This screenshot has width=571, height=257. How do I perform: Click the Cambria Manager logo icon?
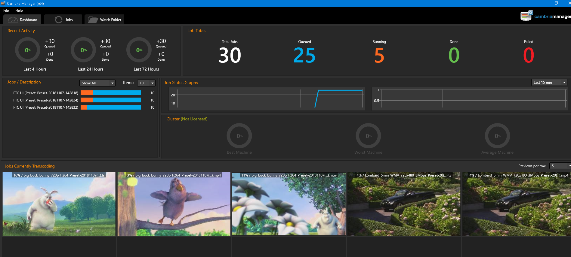[526, 16]
